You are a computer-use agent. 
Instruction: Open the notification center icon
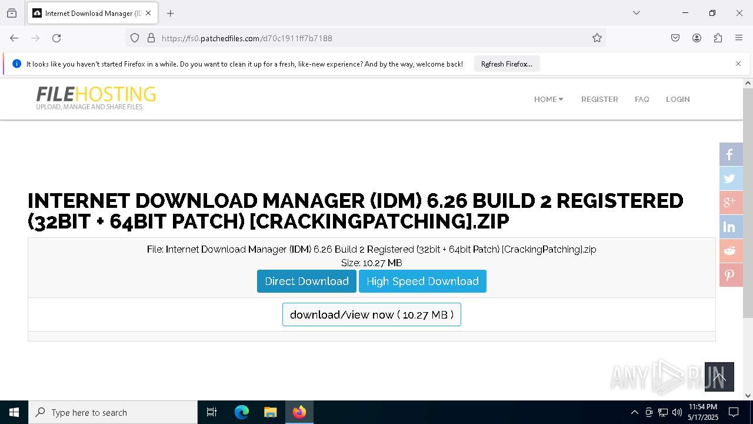734,412
